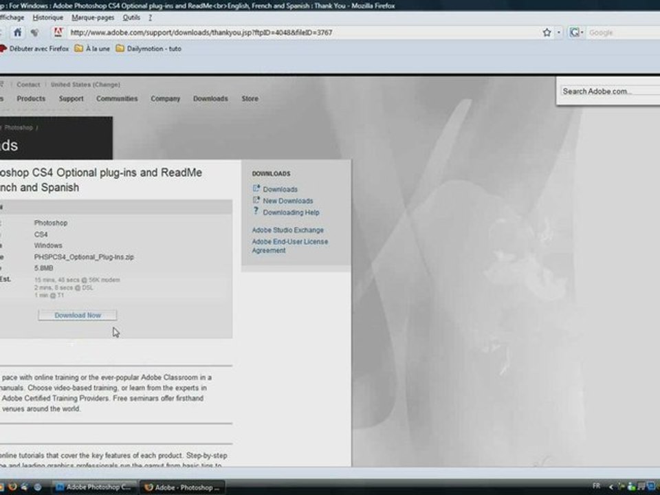Screen dimensions: 660x495
Task: Click the Firefox address bar URL
Action: 201,32
